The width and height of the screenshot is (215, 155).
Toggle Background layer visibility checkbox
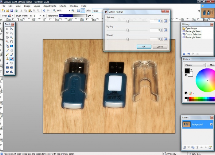coord(211,124)
